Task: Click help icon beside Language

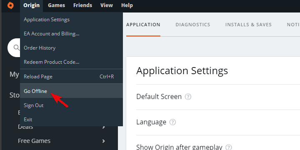Action: [x=172, y=122]
